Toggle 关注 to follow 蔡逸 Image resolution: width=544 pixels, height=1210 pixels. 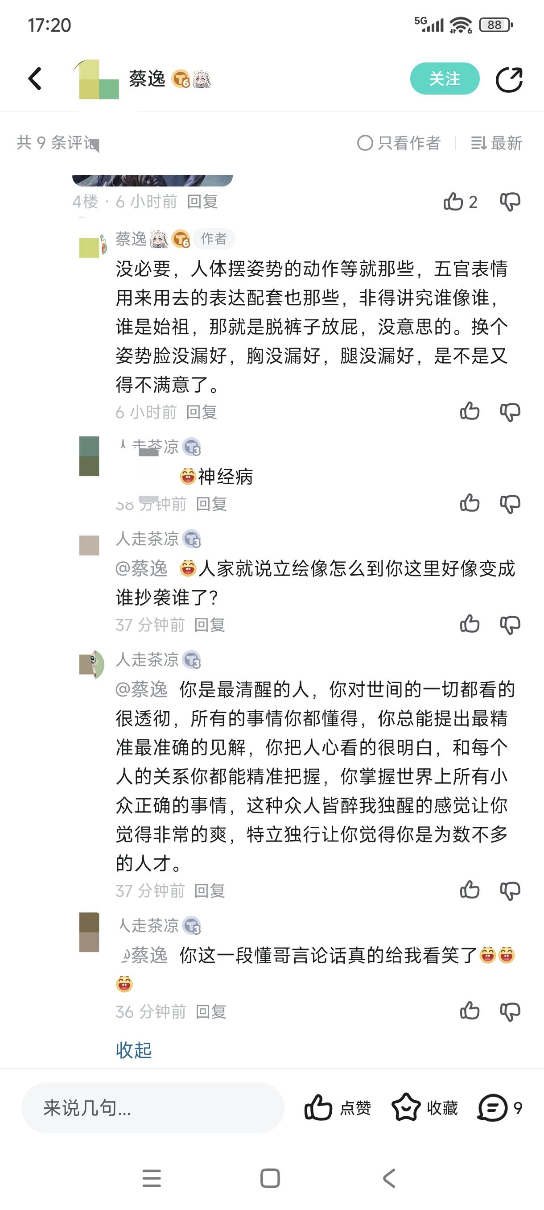[445, 79]
